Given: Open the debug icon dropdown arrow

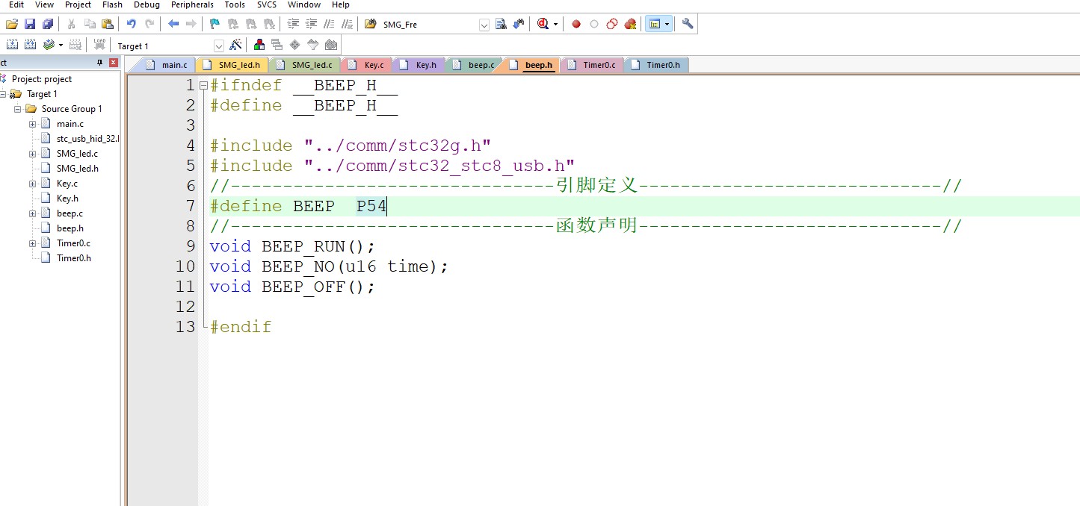Looking at the screenshot, I should pyautogui.click(x=555, y=25).
